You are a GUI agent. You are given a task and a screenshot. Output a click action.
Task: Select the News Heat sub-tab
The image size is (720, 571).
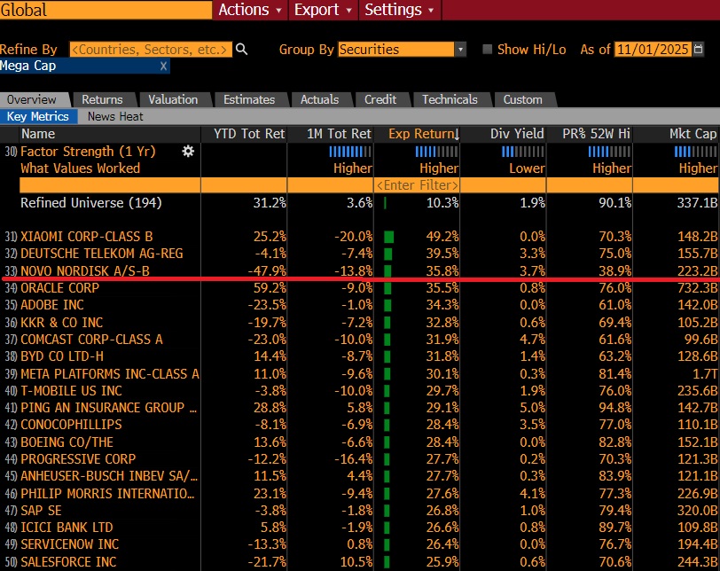pyautogui.click(x=115, y=116)
